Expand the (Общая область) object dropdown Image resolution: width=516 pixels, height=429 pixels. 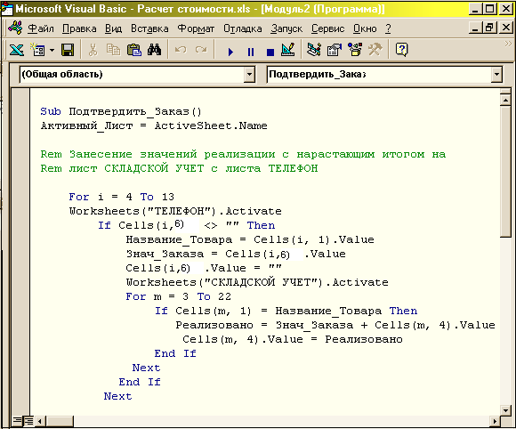point(249,75)
